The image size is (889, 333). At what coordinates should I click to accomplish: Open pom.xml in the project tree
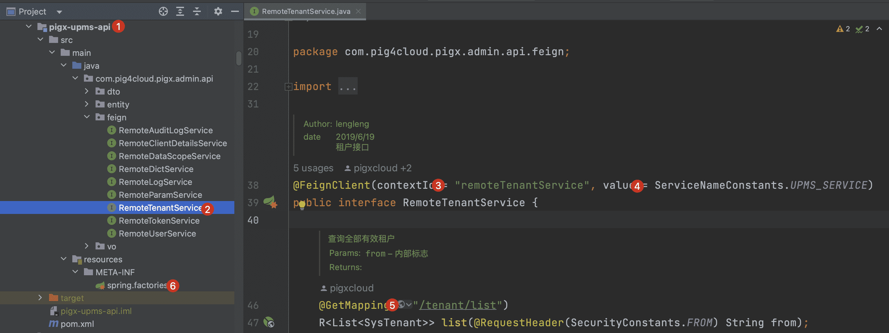coord(77,324)
